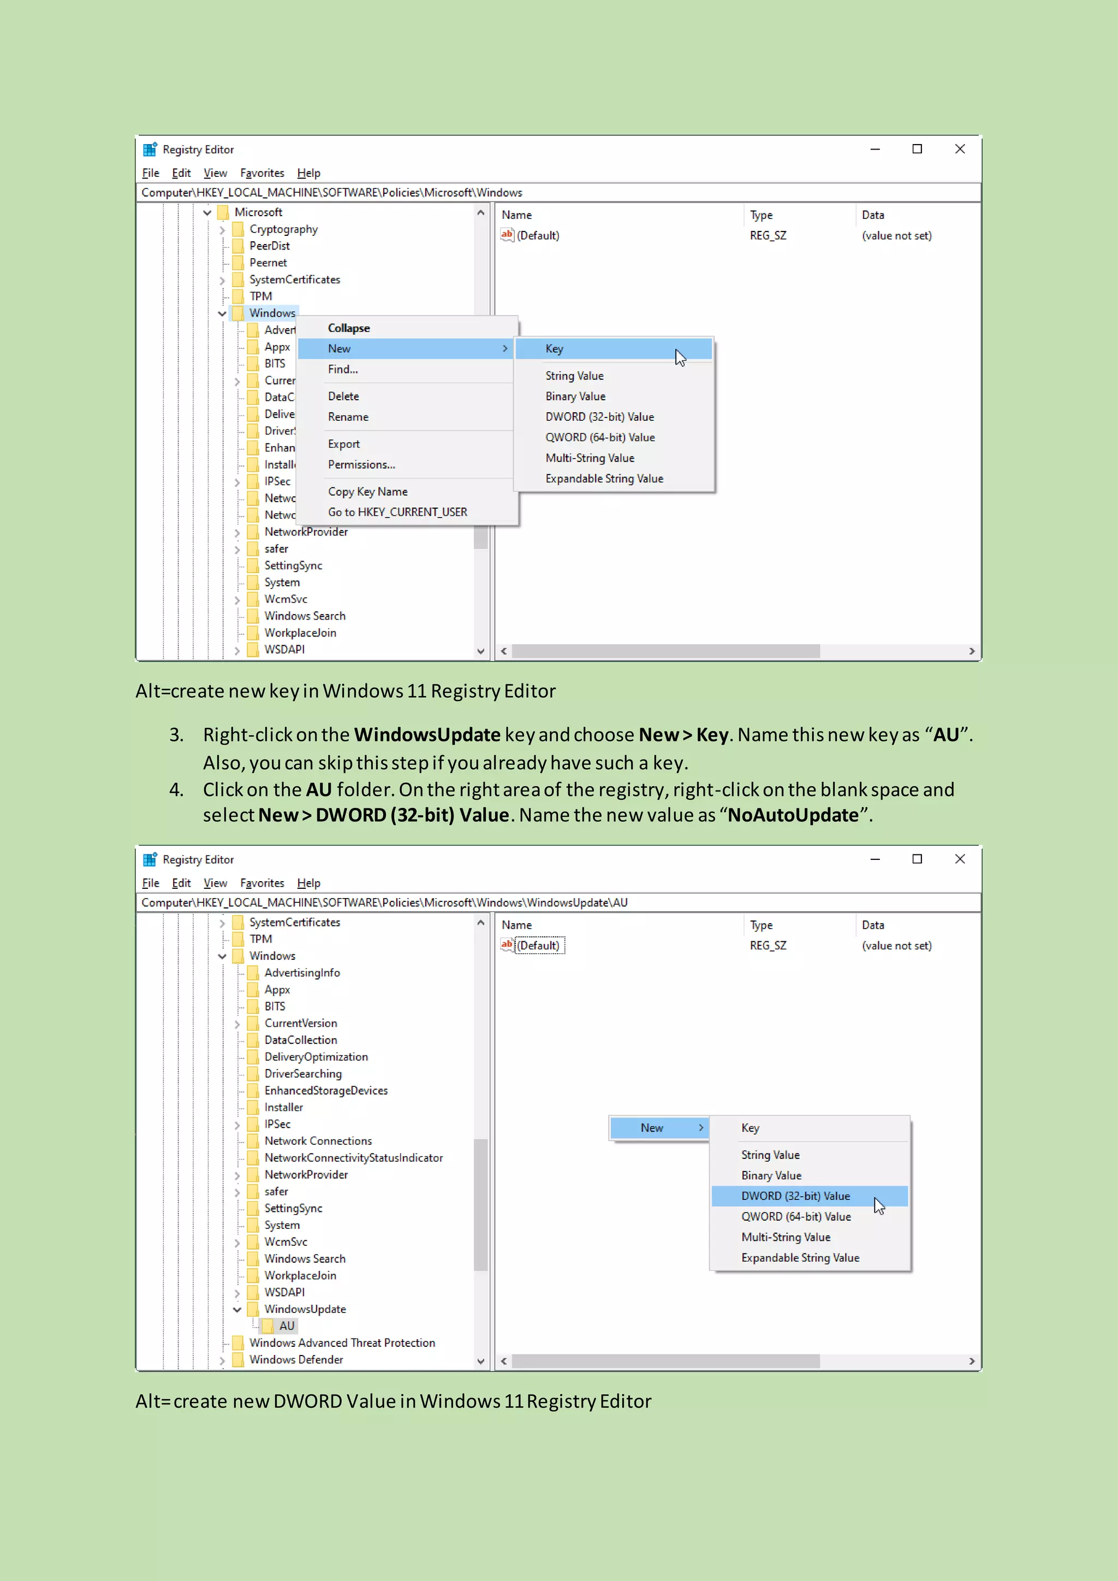The height and width of the screenshot is (1581, 1118).
Task: Select Expandable String Value in bottom submenu
Action: coord(810,1257)
